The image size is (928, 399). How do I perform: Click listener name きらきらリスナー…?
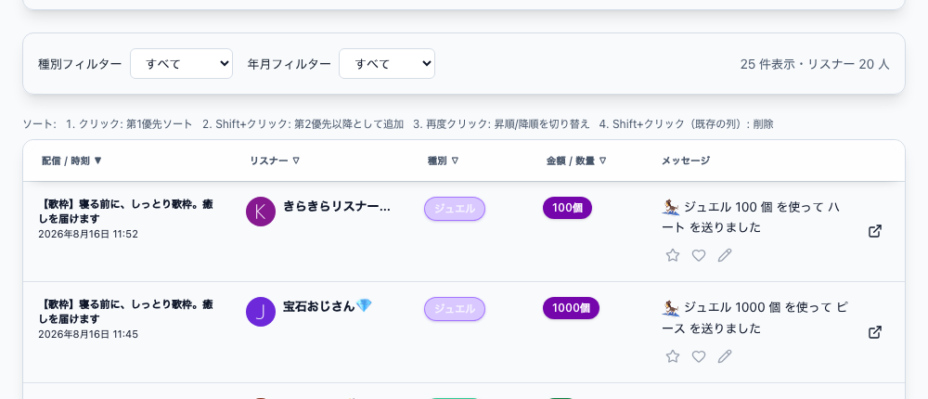tap(337, 206)
